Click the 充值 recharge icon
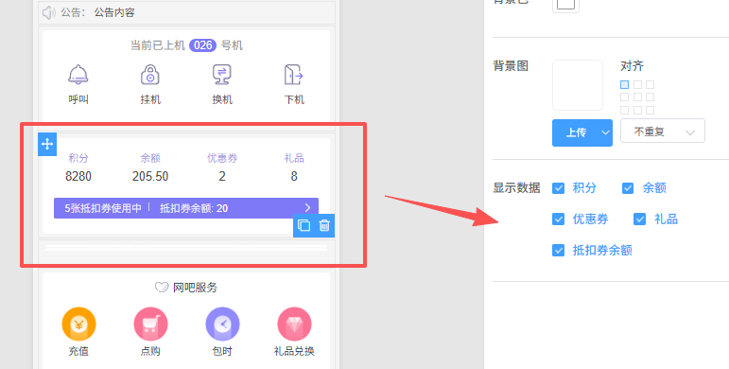The image size is (729, 369). tap(78, 325)
